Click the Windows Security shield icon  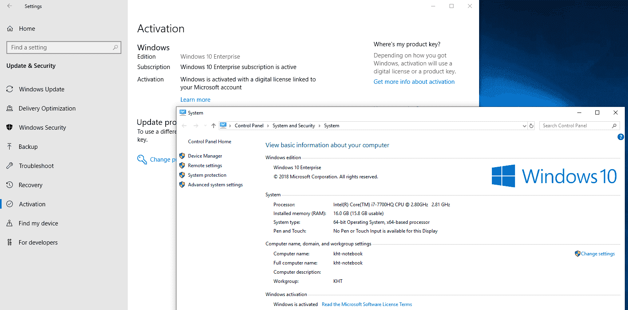[x=10, y=127]
